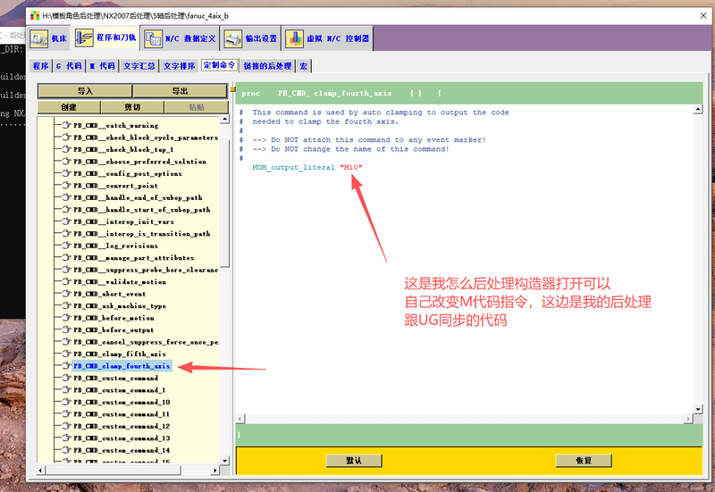The width and height of the screenshot is (715, 492).
Task: Click hand icon beside PB_CMD__catch_warning
Action: [x=65, y=126]
